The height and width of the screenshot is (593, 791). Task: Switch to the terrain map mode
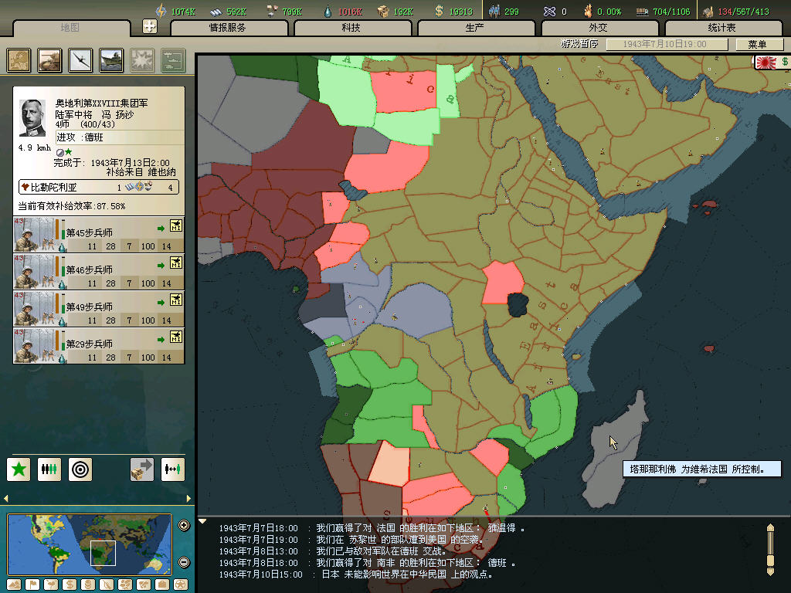[x=13, y=585]
